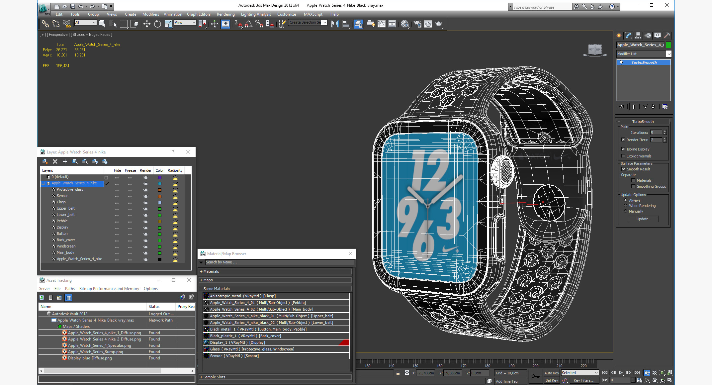Click the Align tool icon

coord(346,24)
